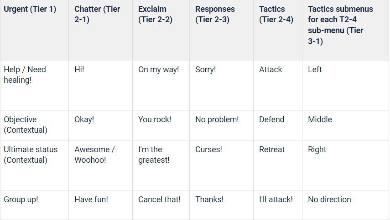390x220 pixels.
Task: Click the "I'm the greatest!" cell
Action: (x=154, y=155)
